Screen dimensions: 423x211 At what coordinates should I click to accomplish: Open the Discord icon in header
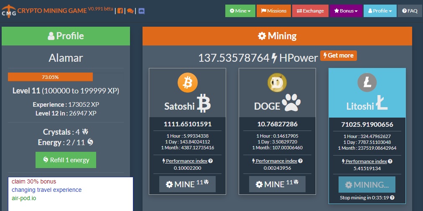tap(141, 11)
